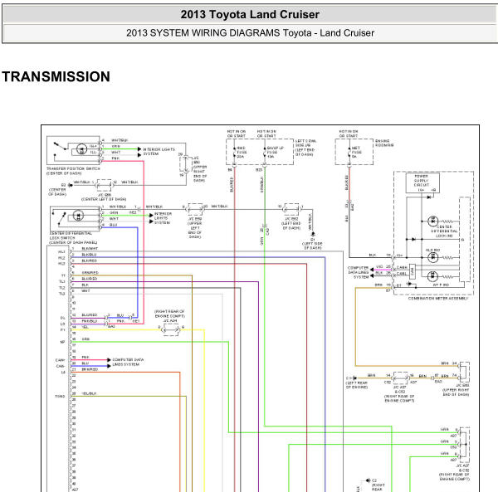The image size is (498, 492).
Task: Click the LED symbol inside transfer position switch
Action: click(x=81, y=149)
